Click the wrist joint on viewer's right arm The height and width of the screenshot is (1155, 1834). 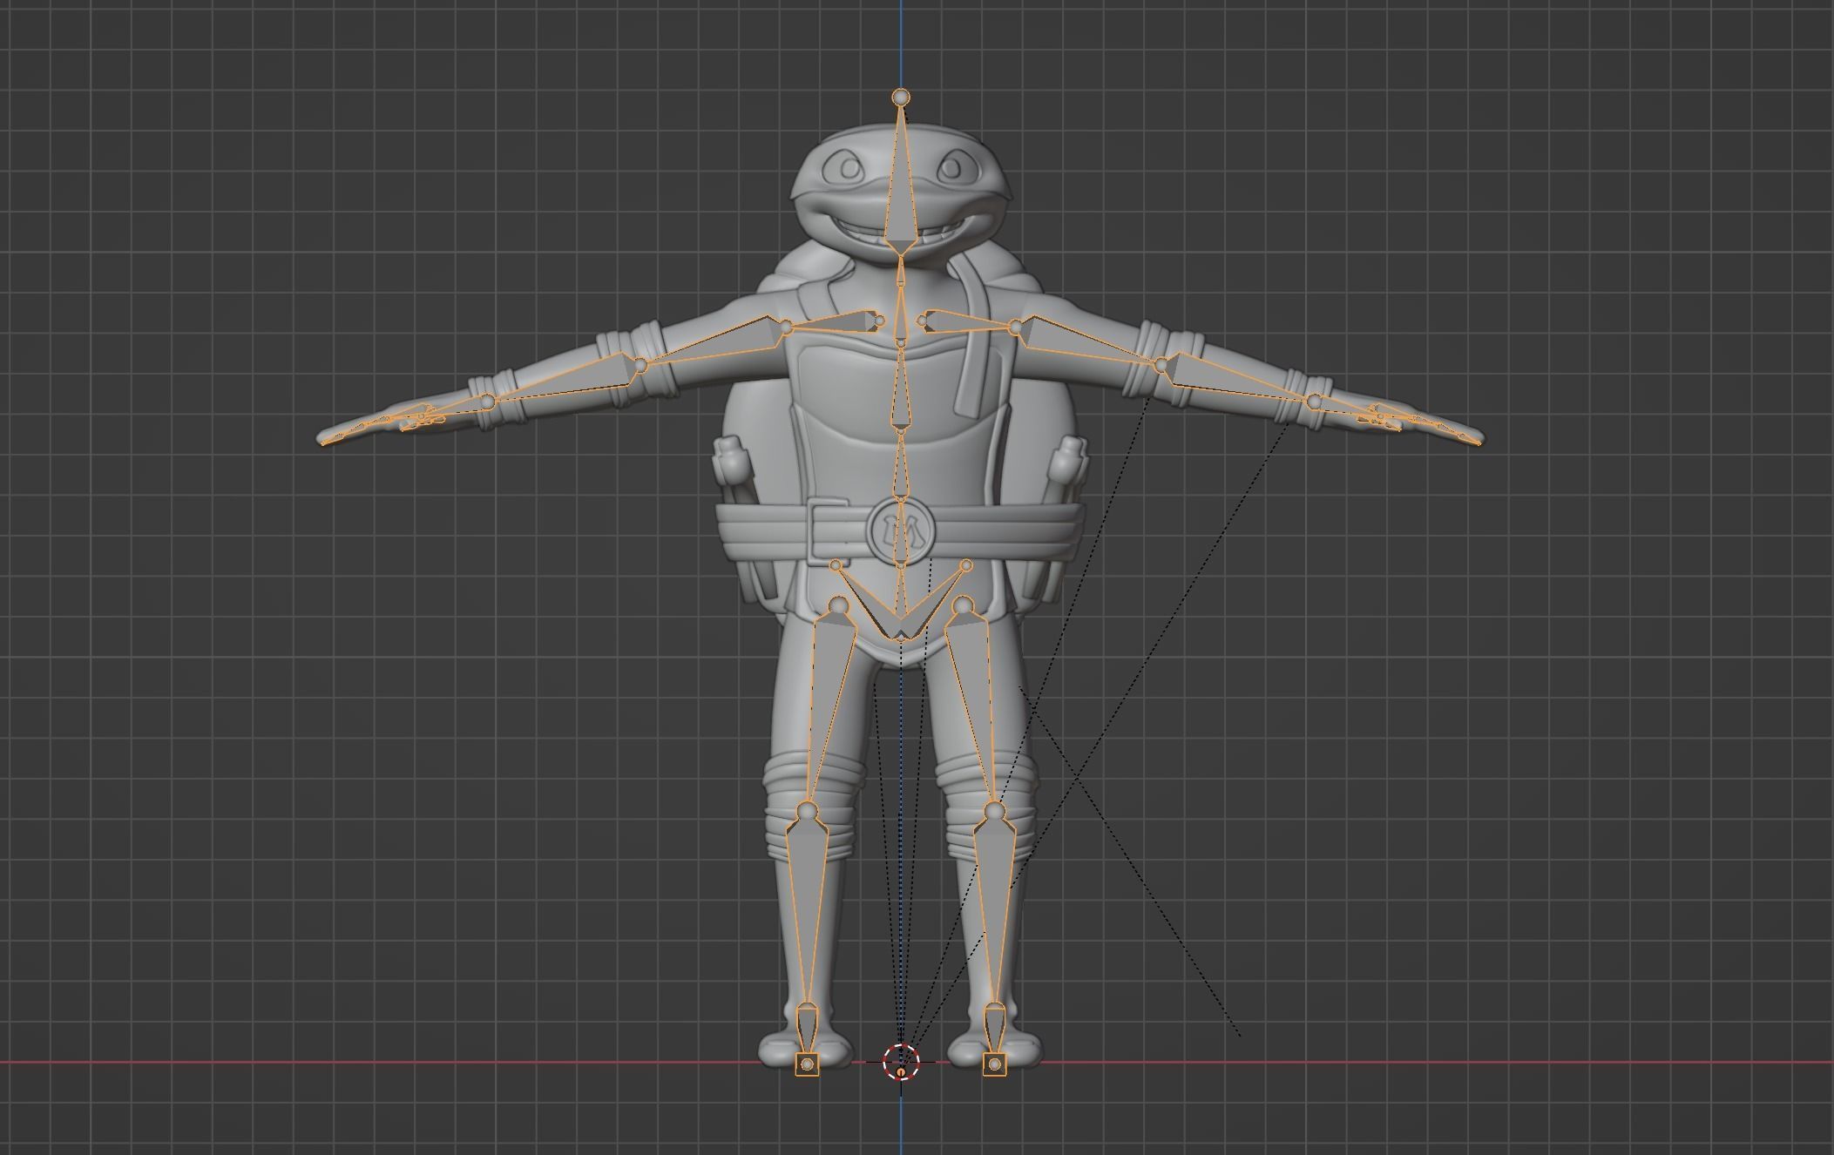(x=1314, y=401)
